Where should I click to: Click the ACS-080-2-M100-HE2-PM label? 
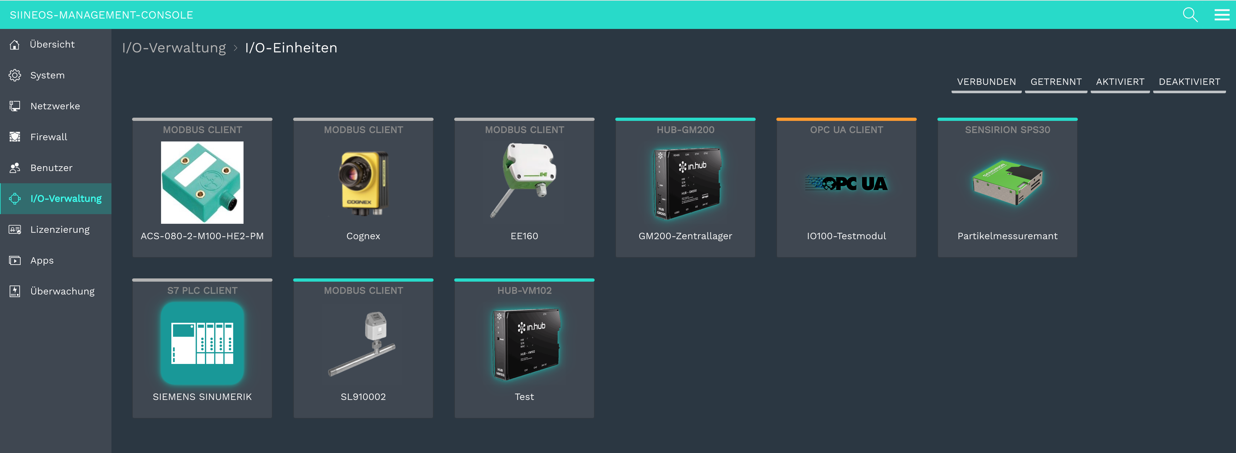coord(202,236)
